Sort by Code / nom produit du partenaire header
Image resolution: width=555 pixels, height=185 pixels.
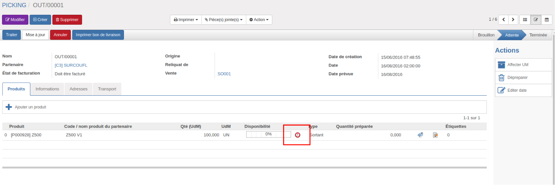click(98, 126)
